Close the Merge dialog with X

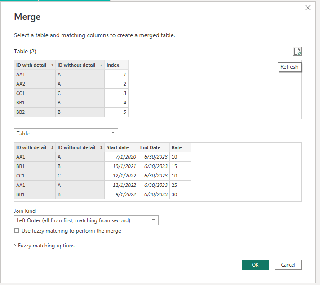(308, 8)
